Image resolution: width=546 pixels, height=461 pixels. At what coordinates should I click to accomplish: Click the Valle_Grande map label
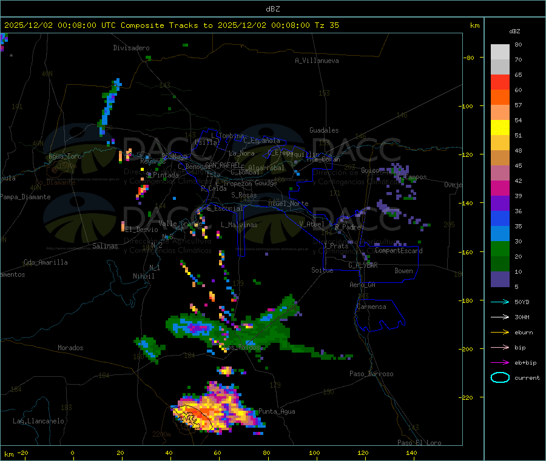click(x=180, y=224)
